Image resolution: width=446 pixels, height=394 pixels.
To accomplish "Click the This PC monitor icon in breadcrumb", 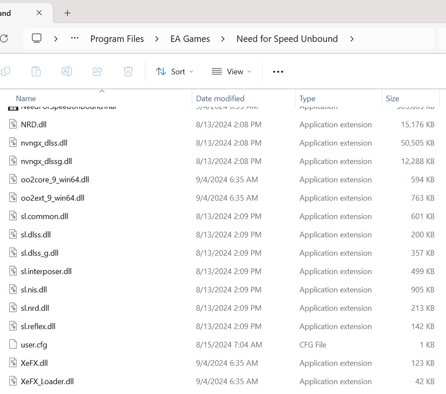I will tap(37, 38).
